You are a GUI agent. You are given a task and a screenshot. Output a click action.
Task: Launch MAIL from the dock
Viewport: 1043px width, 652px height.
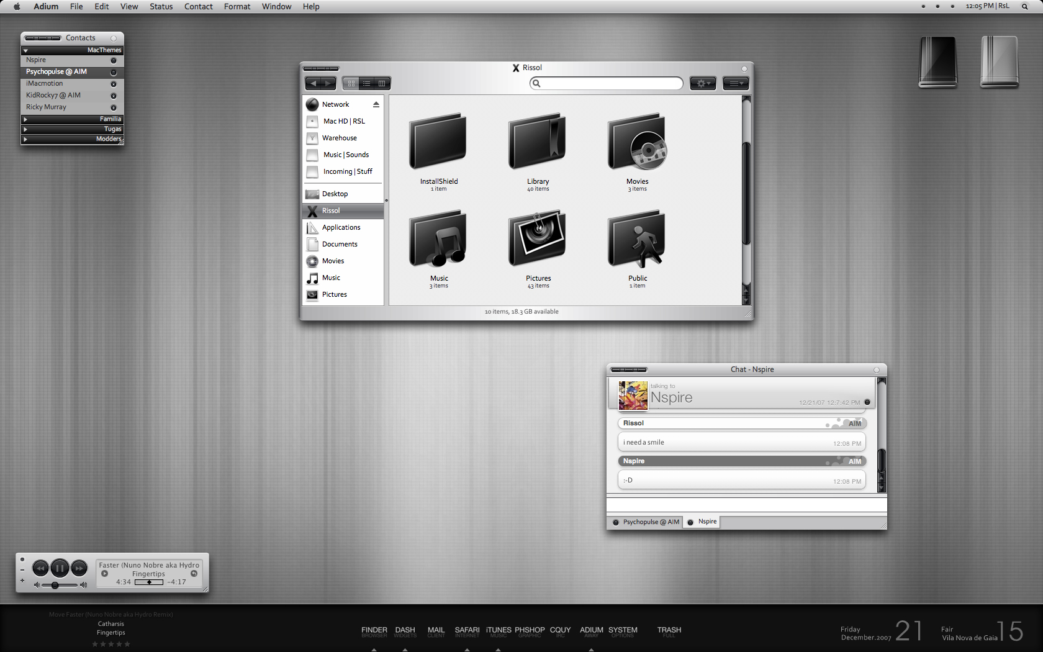(x=436, y=632)
